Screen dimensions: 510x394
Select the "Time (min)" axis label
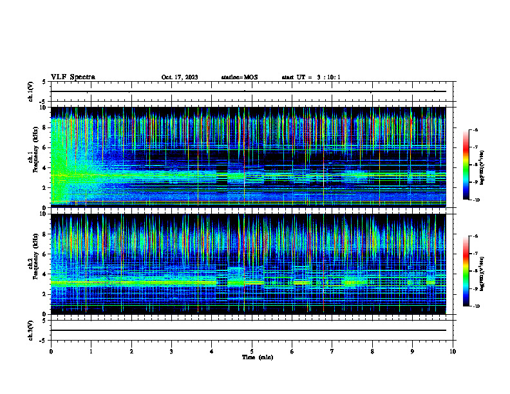click(x=258, y=357)
